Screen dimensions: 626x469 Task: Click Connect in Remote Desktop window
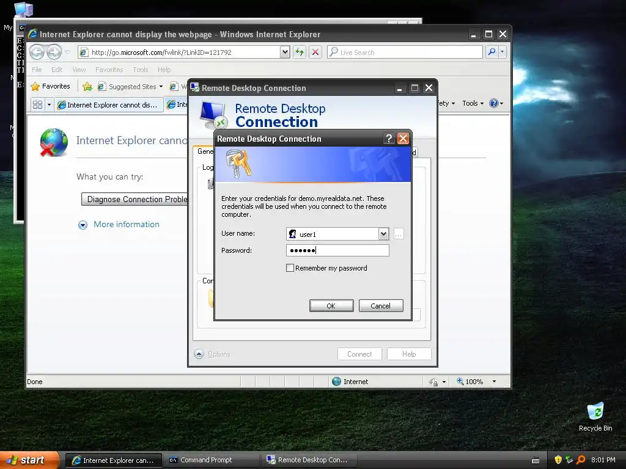(359, 354)
